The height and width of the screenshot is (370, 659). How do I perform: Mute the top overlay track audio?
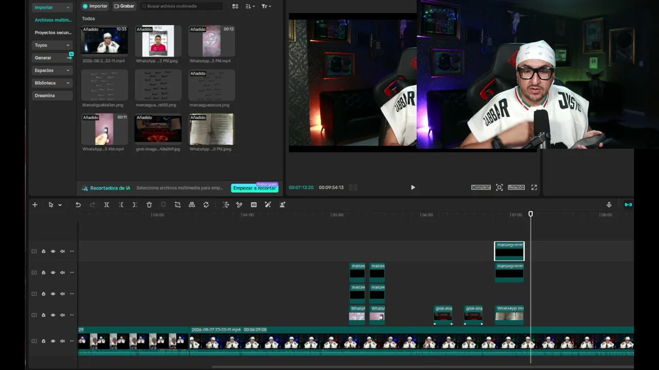[x=62, y=251]
